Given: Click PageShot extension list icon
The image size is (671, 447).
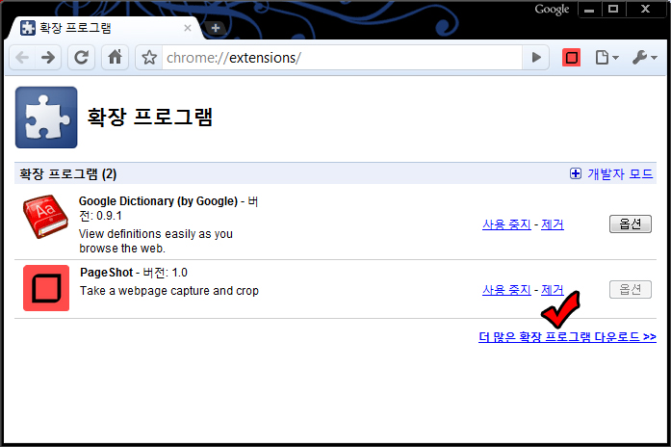Looking at the screenshot, I should pos(46,288).
